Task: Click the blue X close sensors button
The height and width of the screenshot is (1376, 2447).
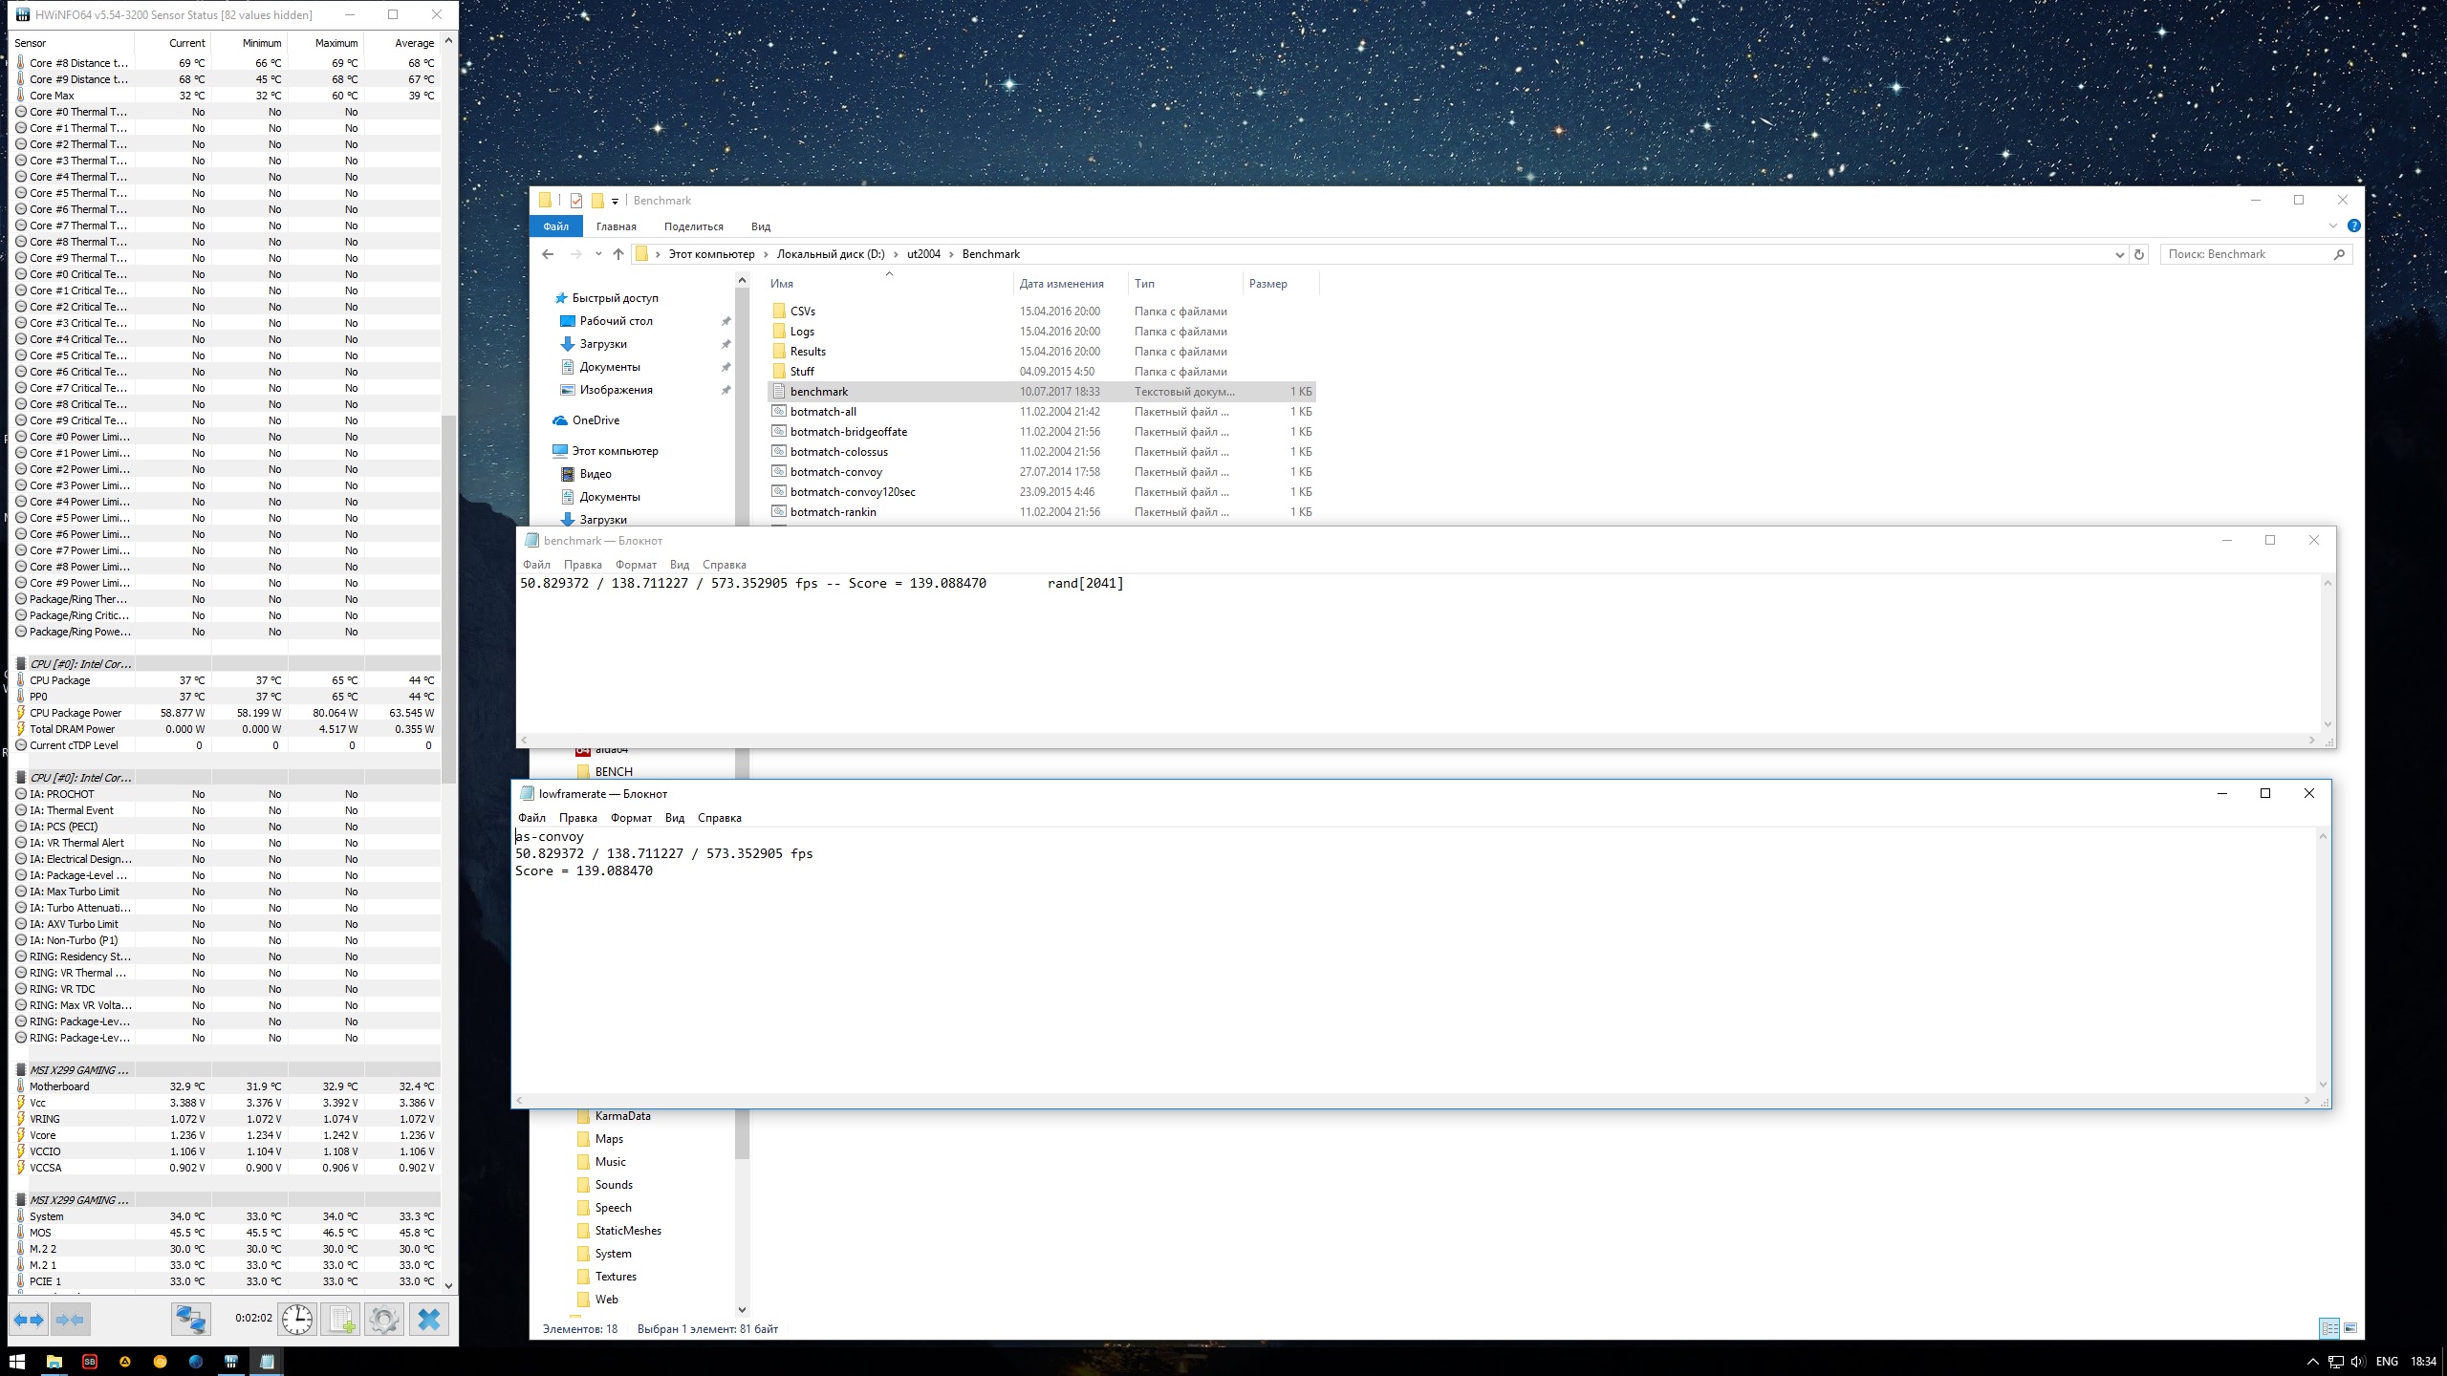Action: pyautogui.click(x=429, y=1320)
